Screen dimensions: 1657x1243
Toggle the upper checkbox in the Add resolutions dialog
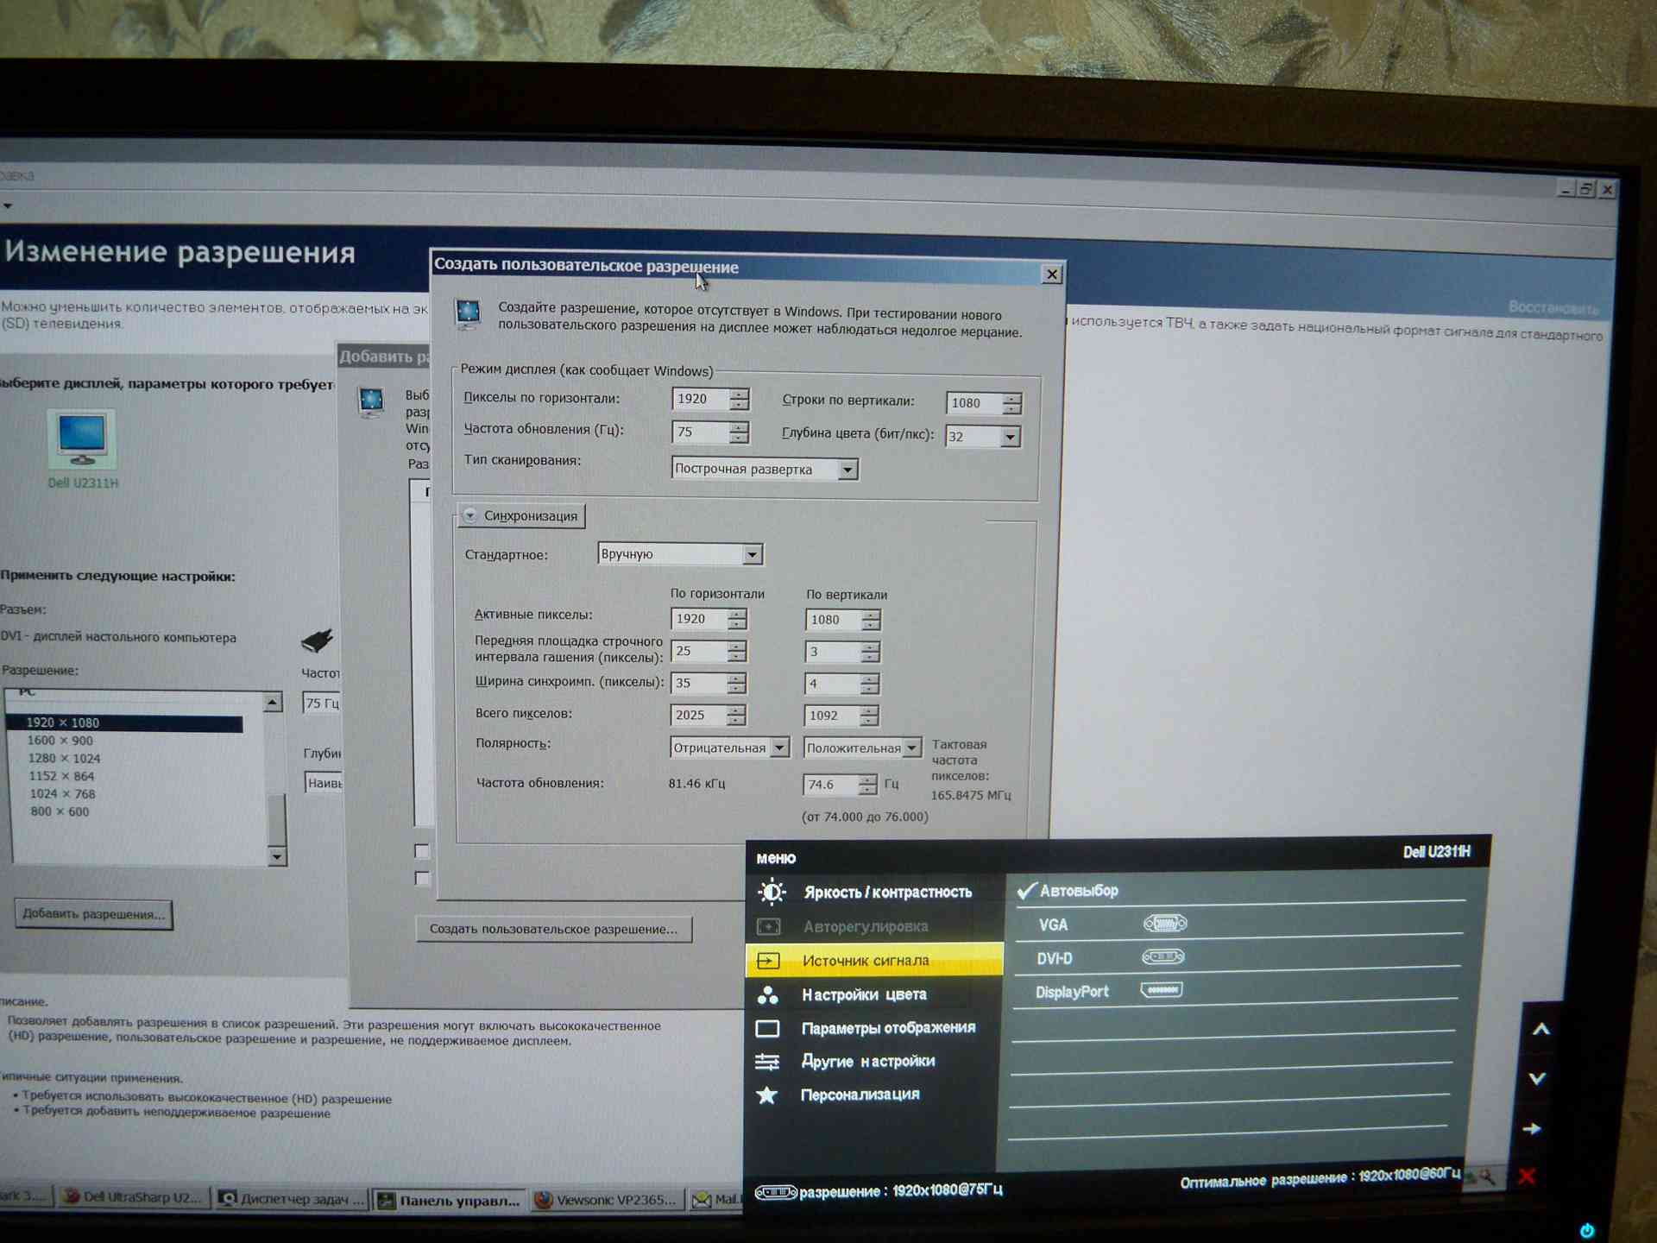click(422, 851)
